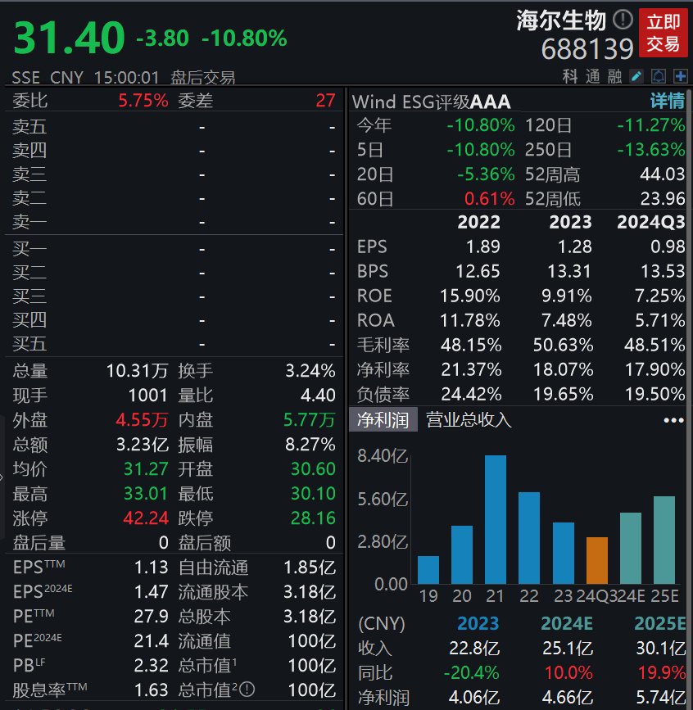The image size is (693, 710).
Task: Select the 2024Q3 负债率 value 19.50%
Action: tap(655, 394)
